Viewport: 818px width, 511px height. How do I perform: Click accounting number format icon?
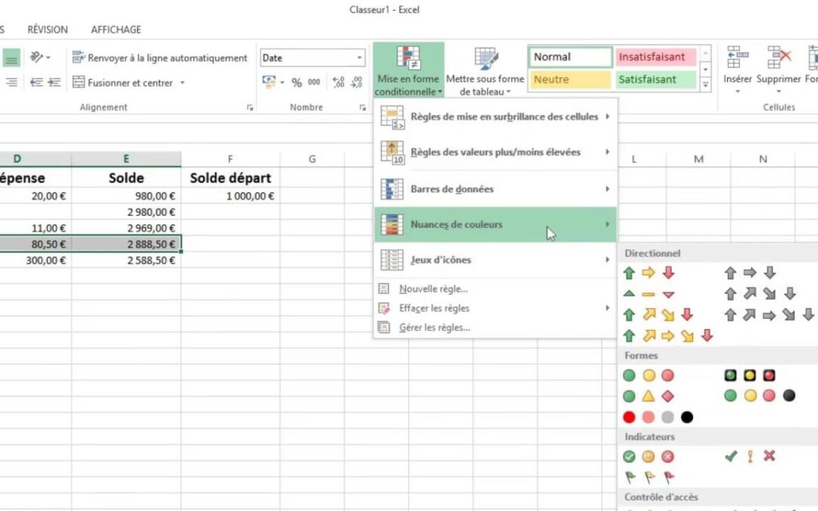pos(269,82)
